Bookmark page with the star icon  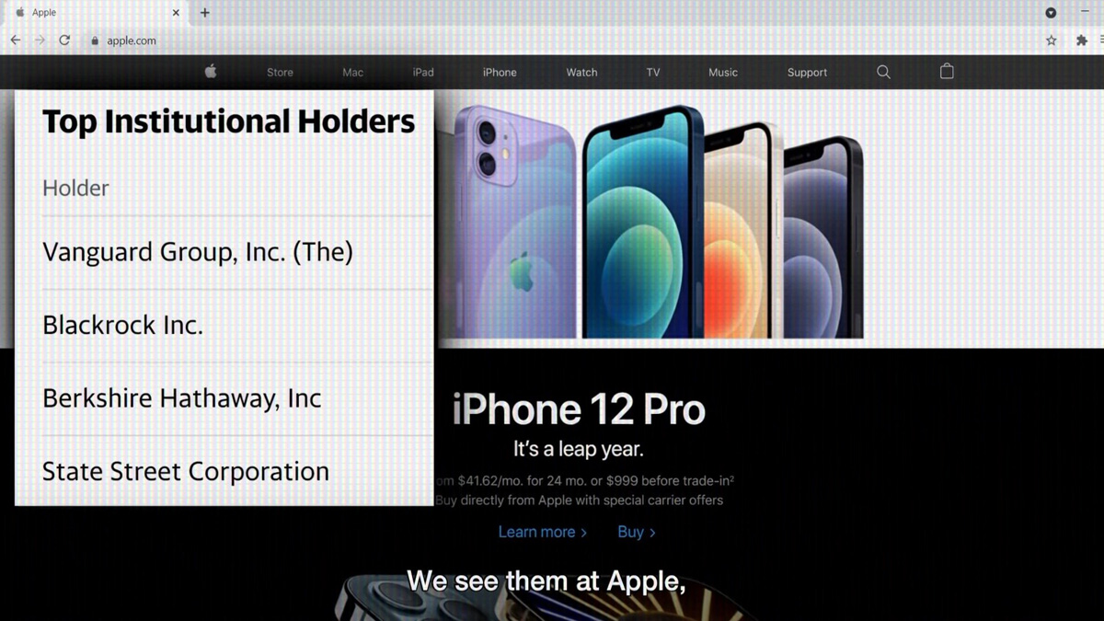point(1052,40)
